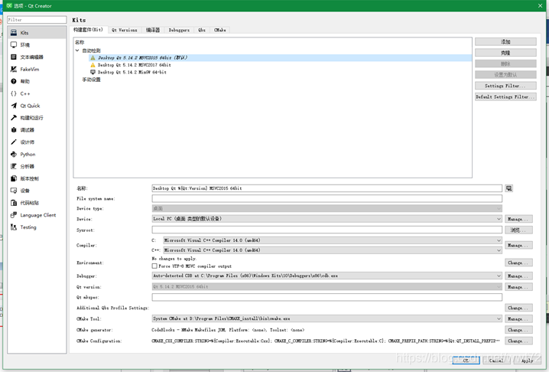Collapse the auto-detected kits tree group
Viewport: 549px width, 372px height.
pos(77,51)
